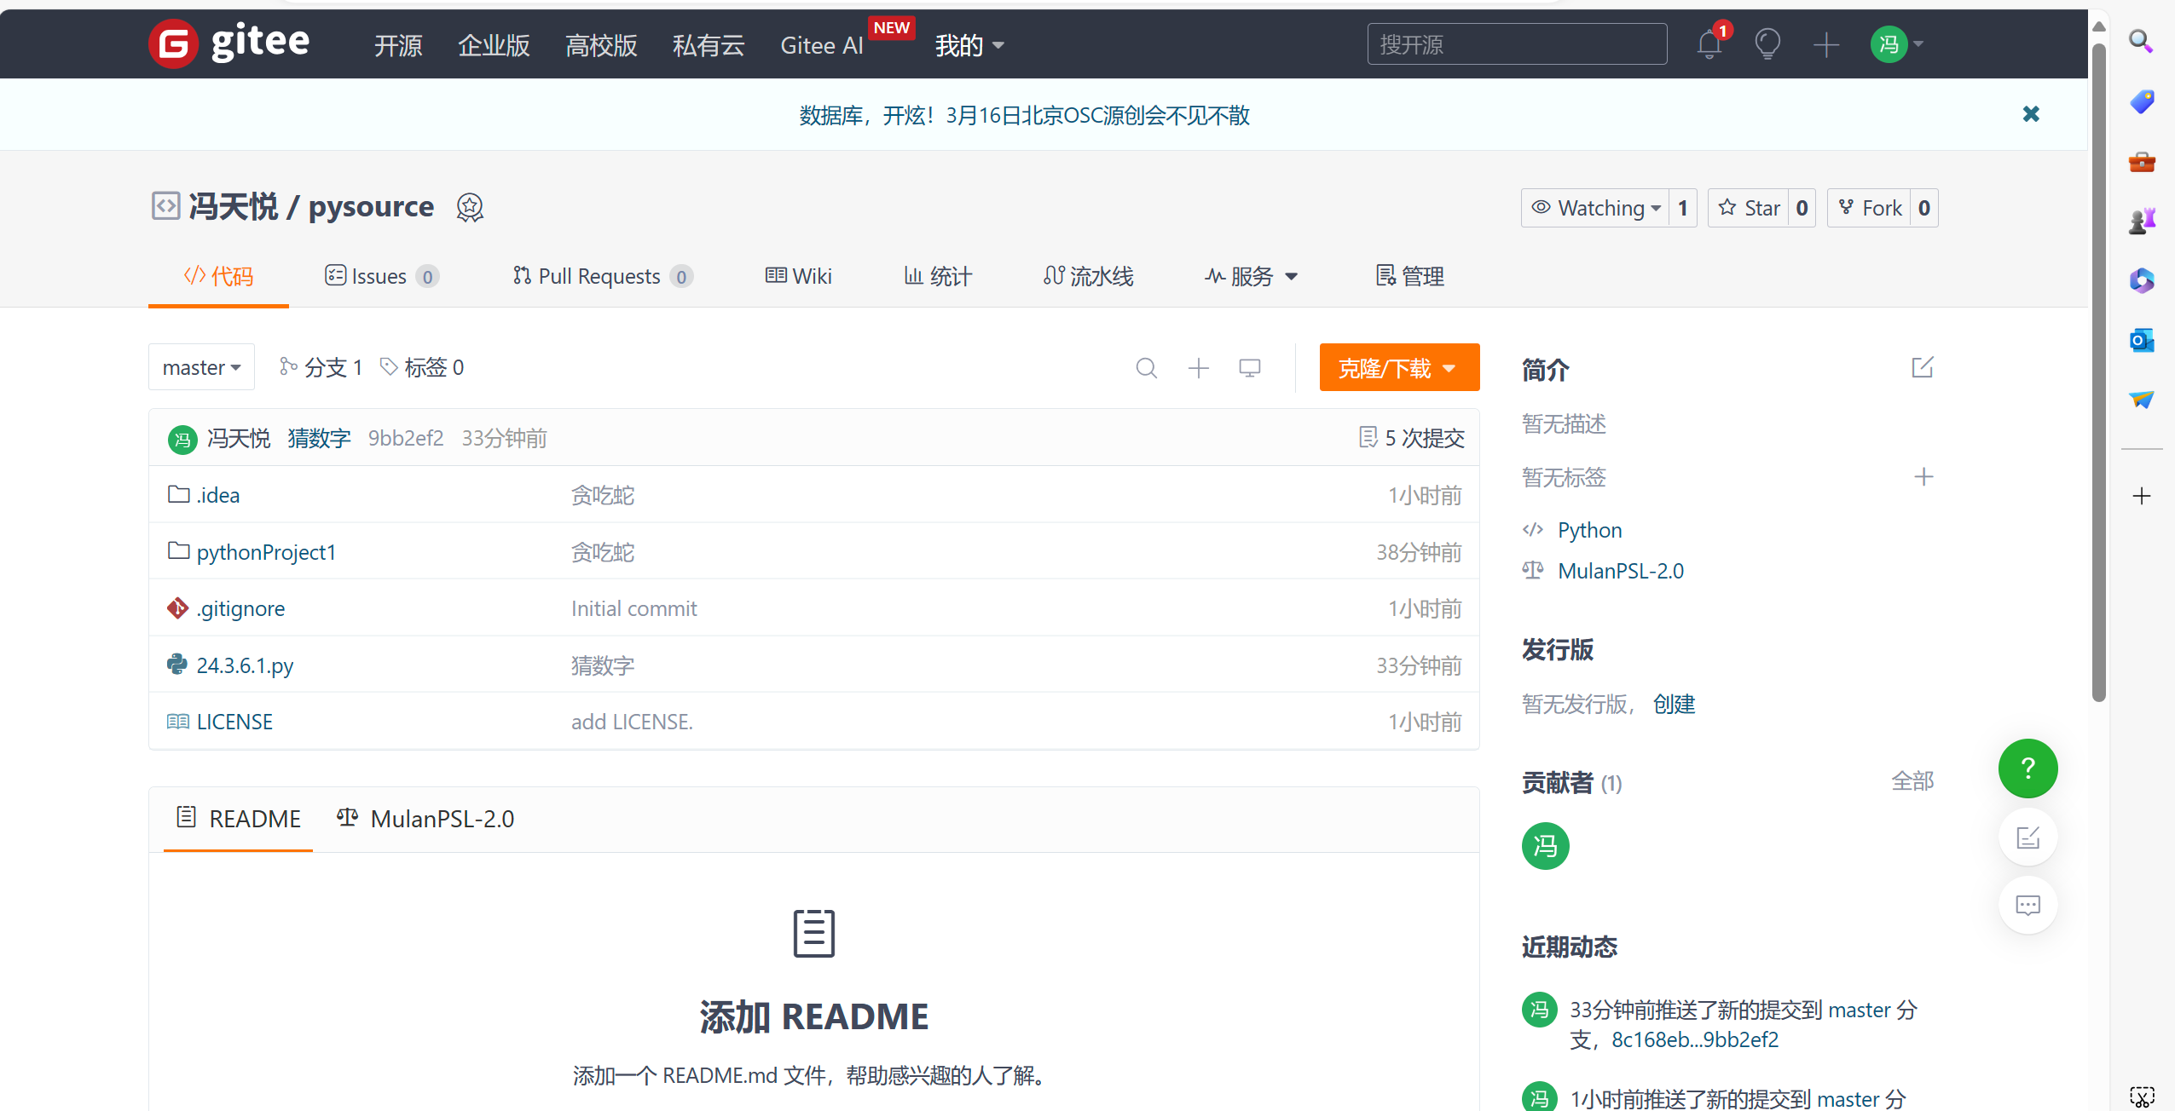Click the green help question-mark button
Screen dimensions: 2175x1111
2027,768
